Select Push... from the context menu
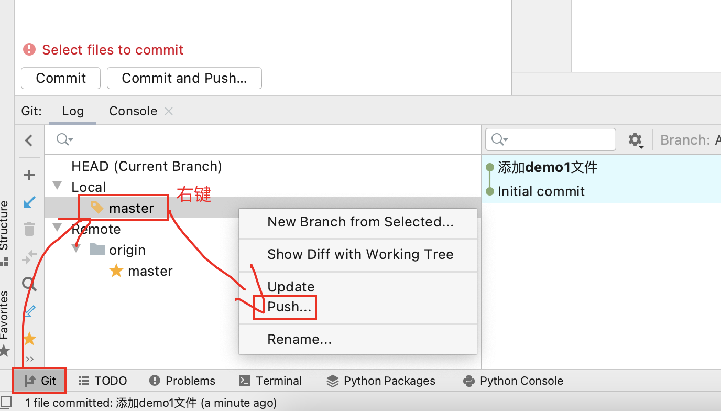Screen dimensions: 721x411 289,307
